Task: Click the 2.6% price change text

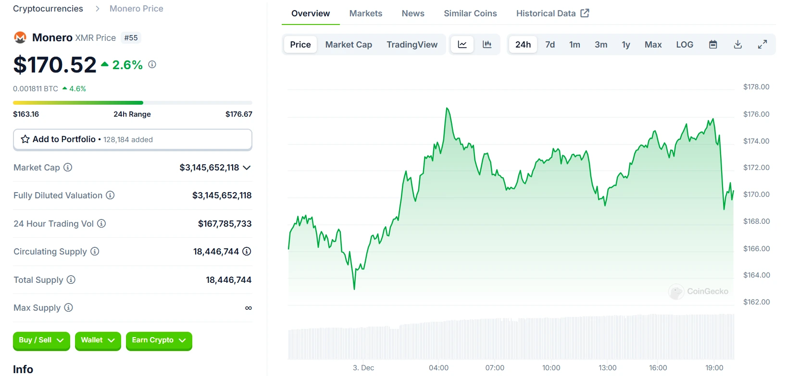Action: point(127,65)
